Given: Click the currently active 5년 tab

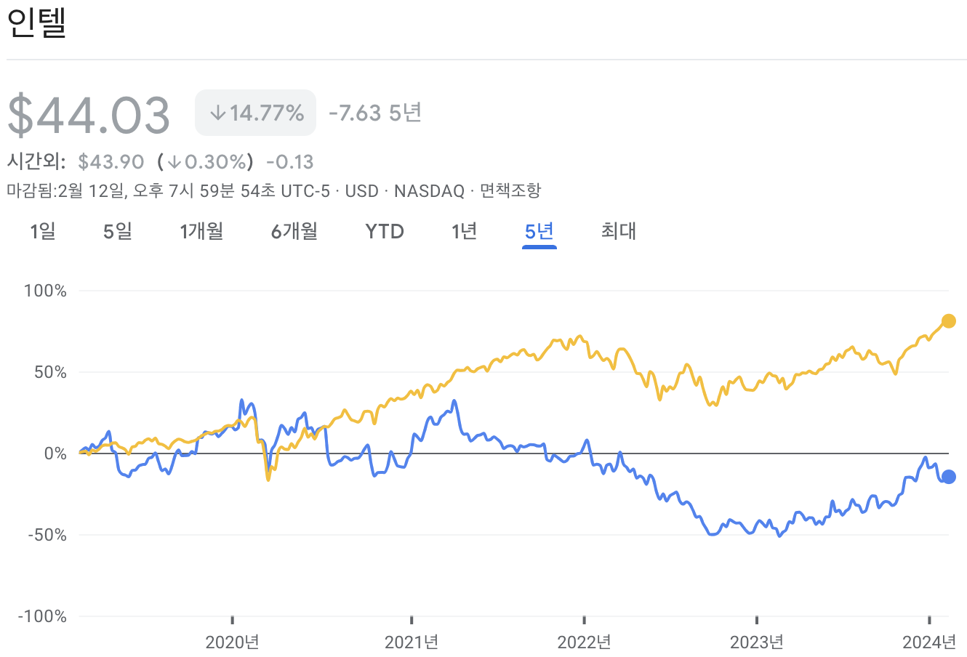Looking at the screenshot, I should click(538, 231).
